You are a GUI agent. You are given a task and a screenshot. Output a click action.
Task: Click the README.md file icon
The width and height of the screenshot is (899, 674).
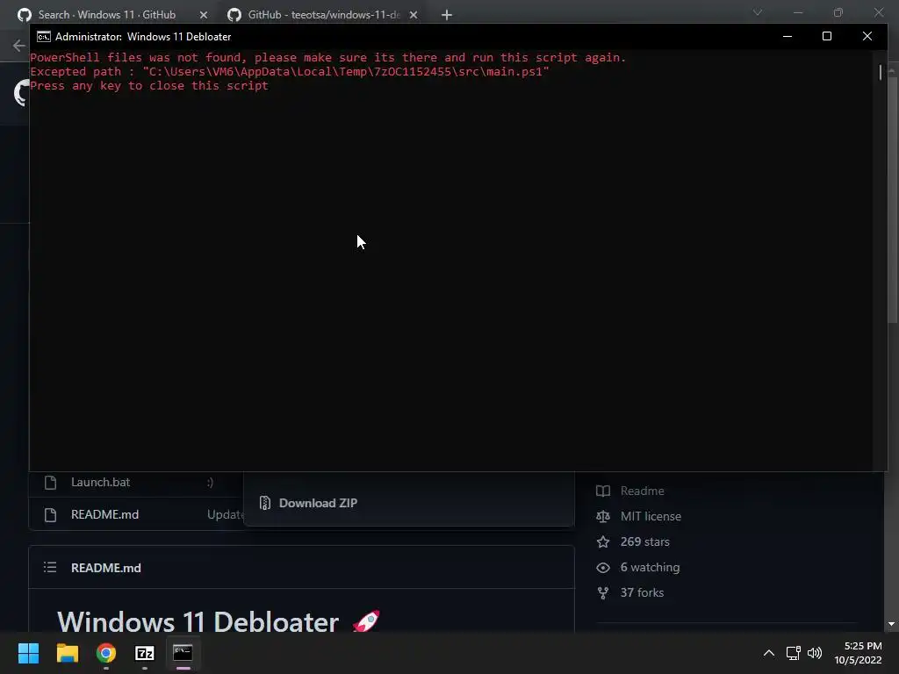50,514
